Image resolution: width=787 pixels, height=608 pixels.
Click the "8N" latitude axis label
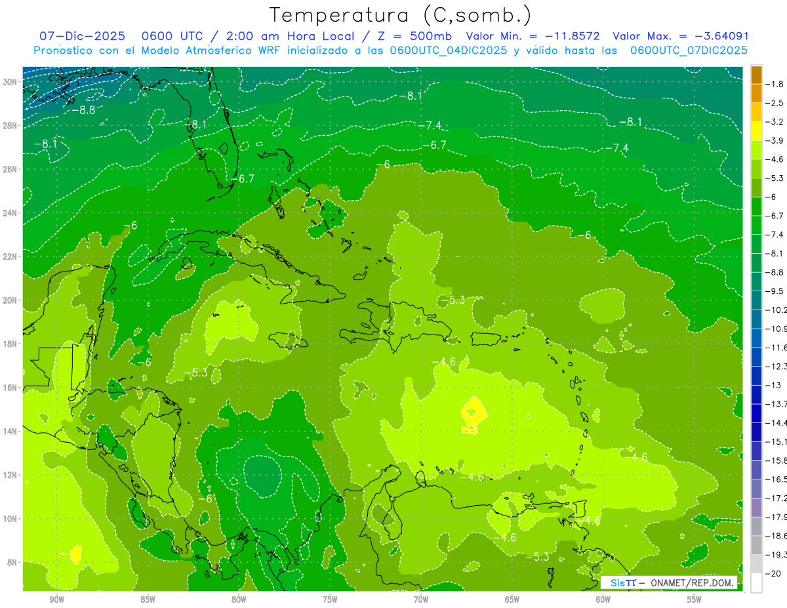point(12,562)
